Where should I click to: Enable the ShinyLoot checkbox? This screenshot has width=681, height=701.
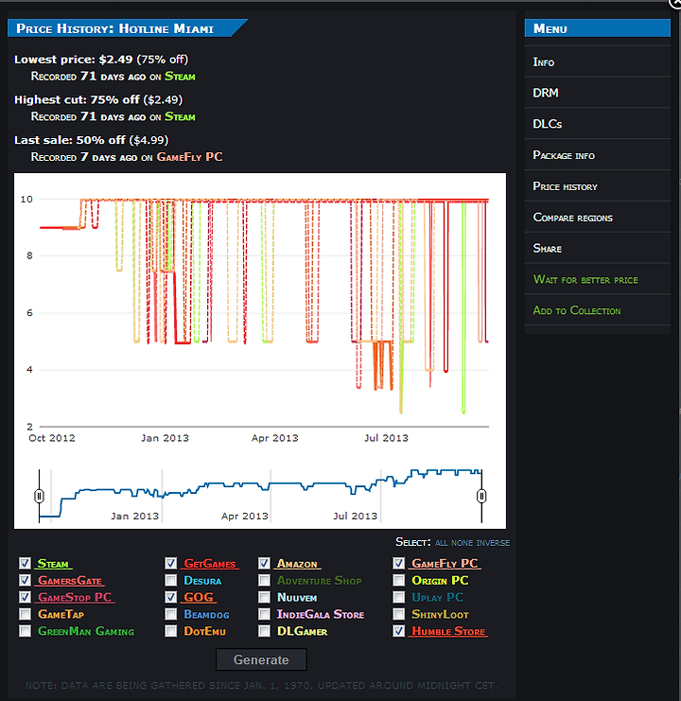(x=398, y=614)
